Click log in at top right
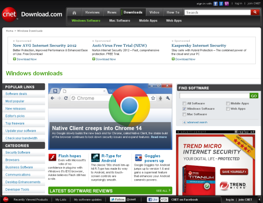The width and height of the screenshot is (263, 203). [238, 3]
